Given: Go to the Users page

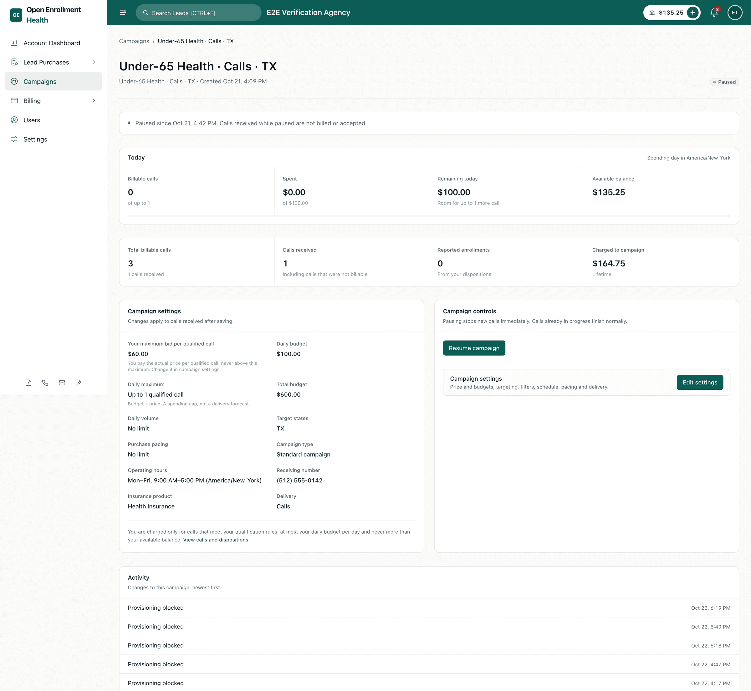Looking at the screenshot, I should (53, 120).
